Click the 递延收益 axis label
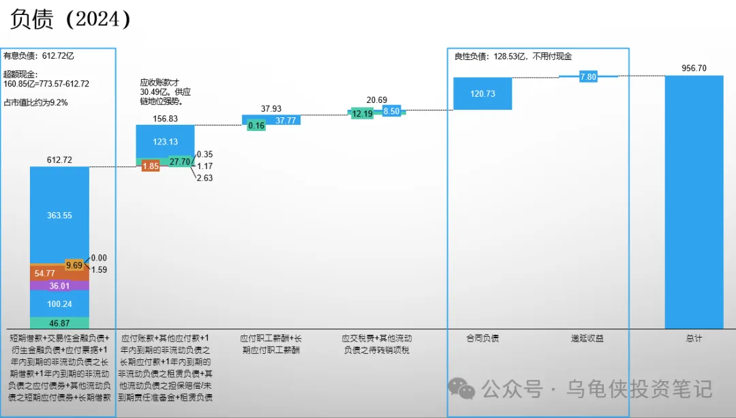Image resolution: width=736 pixels, height=418 pixels. point(587,338)
